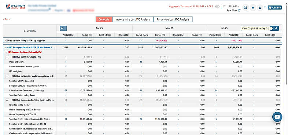
Task: Click May-25 Portal ITC value 11,16,09,523.67
Action: pyautogui.click(x=159, y=47)
